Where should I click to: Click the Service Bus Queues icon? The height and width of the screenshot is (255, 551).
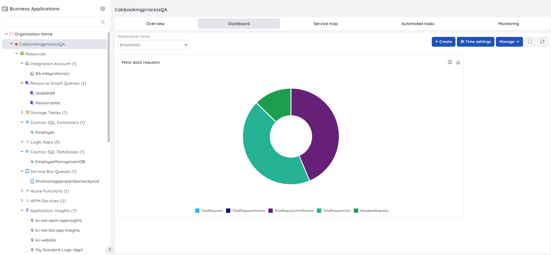click(x=27, y=171)
